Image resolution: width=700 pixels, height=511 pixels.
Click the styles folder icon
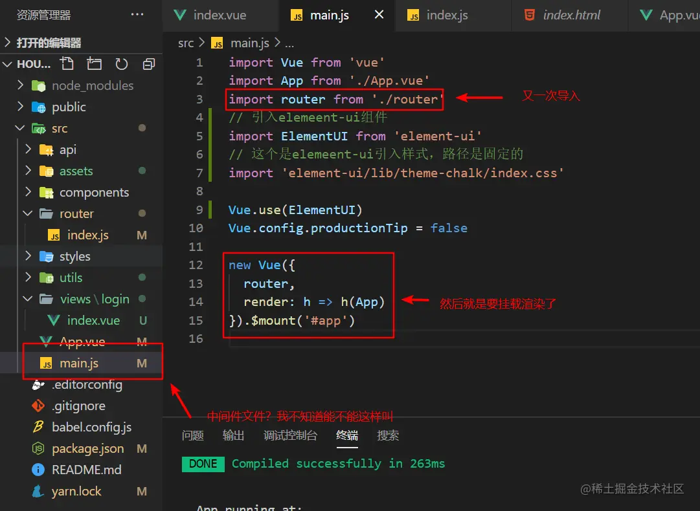(x=47, y=256)
